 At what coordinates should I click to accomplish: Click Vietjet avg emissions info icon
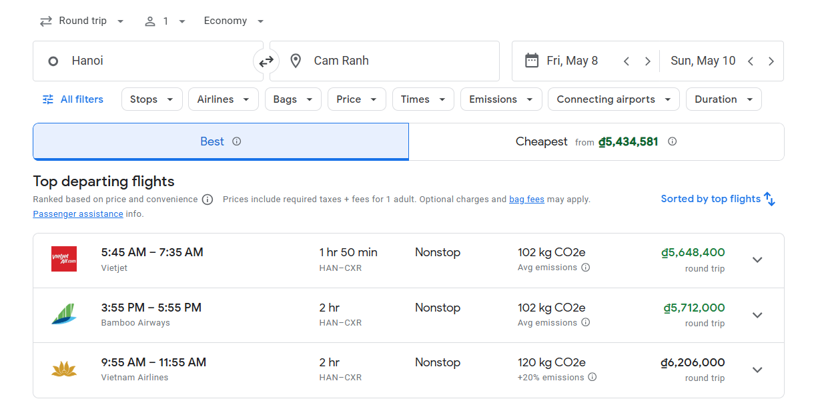[585, 268]
